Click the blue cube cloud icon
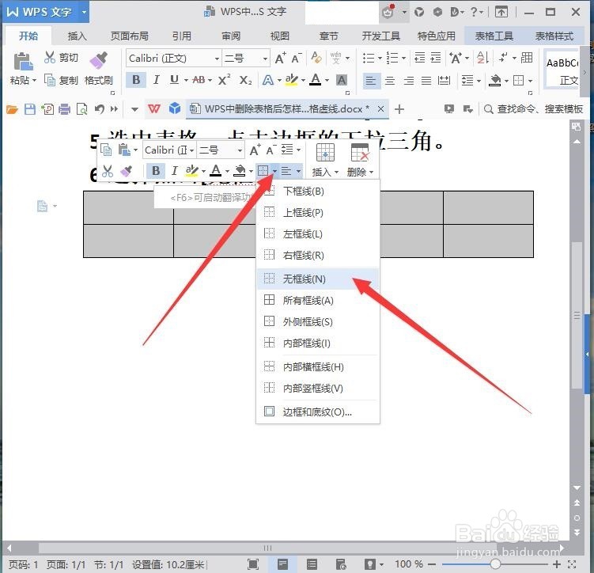 tap(175, 108)
